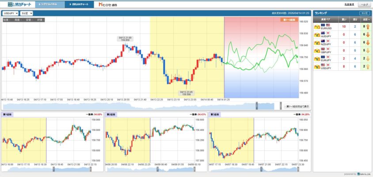This screenshot has height=177, width=373.
Task: Sort ranking by the 合計 column header
Action: click(365, 19)
